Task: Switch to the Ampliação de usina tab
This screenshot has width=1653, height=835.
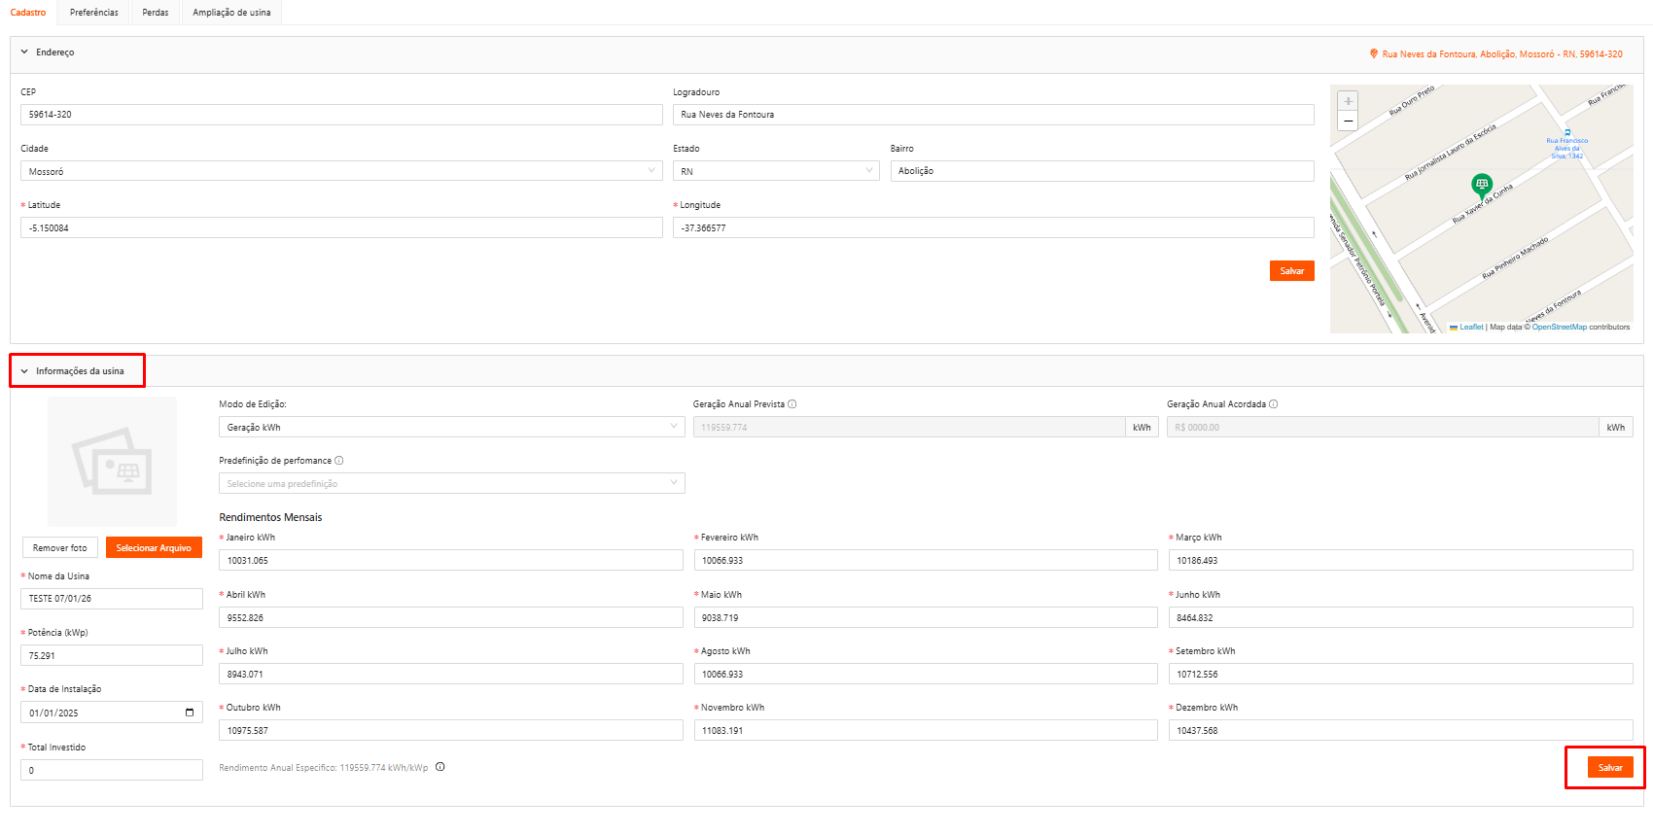Action: coord(231,13)
